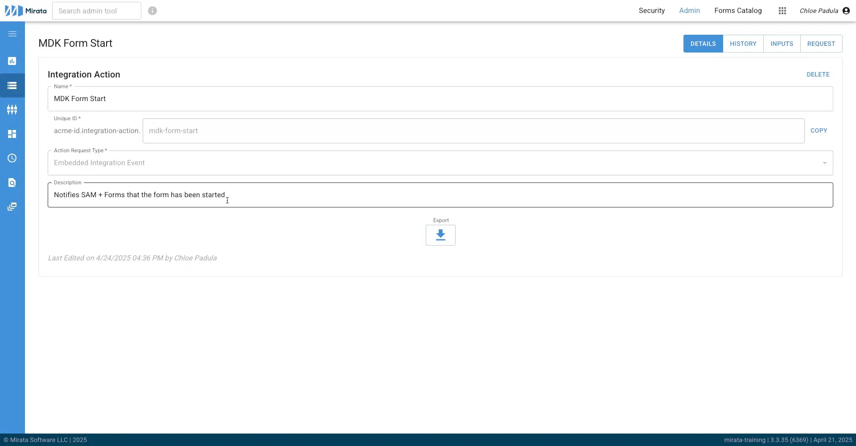Open the apps grid icon in top bar
856x446 pixels.
coord(782,11)
